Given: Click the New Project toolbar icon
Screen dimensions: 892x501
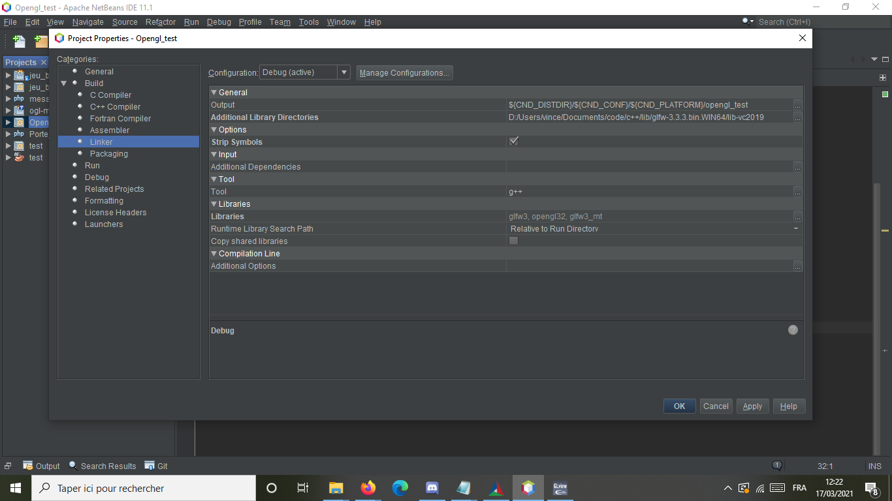Looking at the screenshot, I should tap(41, 41).
